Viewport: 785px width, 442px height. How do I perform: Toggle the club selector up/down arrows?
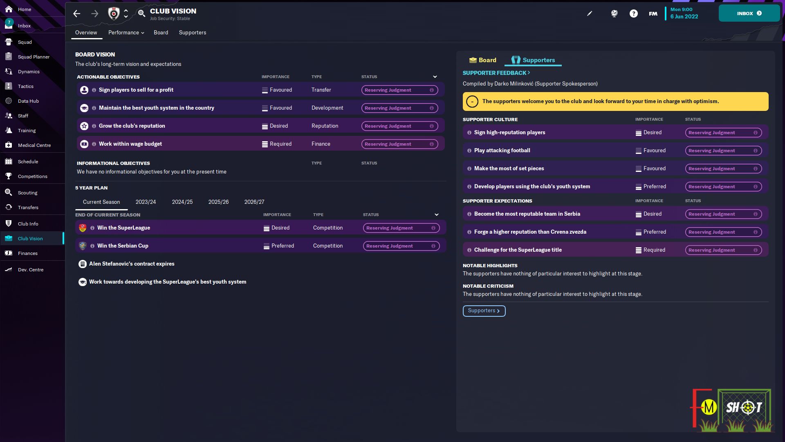126,14
